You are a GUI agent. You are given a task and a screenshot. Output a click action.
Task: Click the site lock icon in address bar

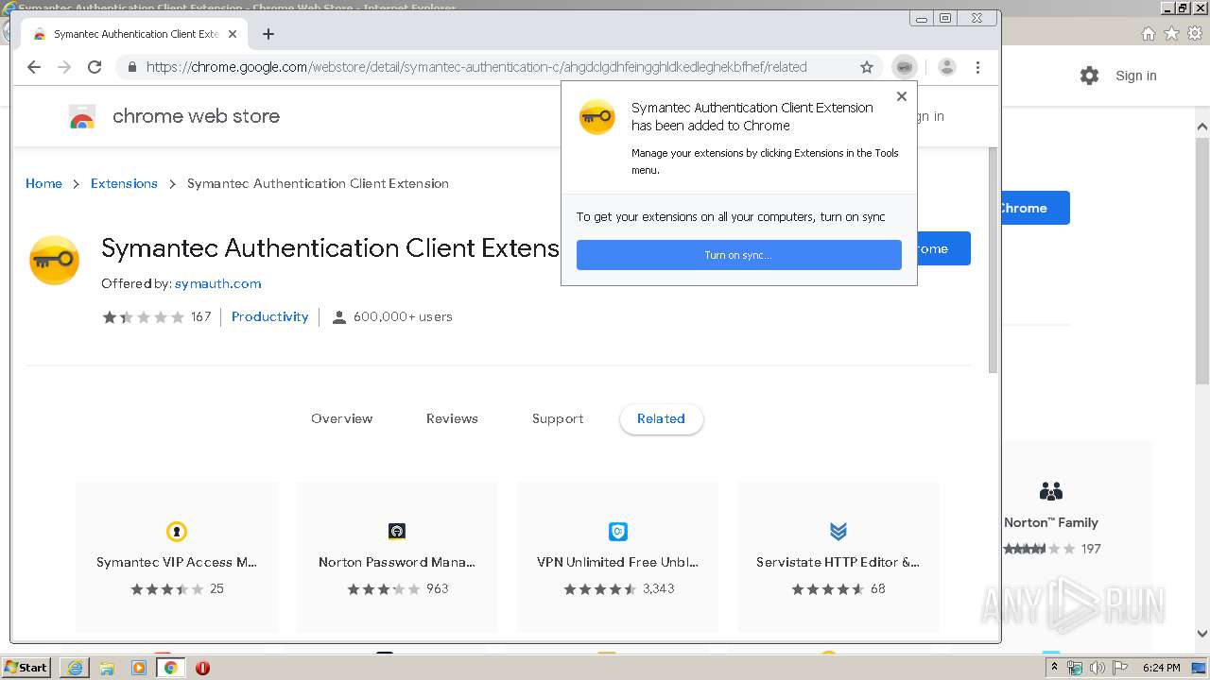[131, 67]
